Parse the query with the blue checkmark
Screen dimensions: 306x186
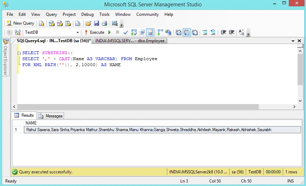coord(126,32)
